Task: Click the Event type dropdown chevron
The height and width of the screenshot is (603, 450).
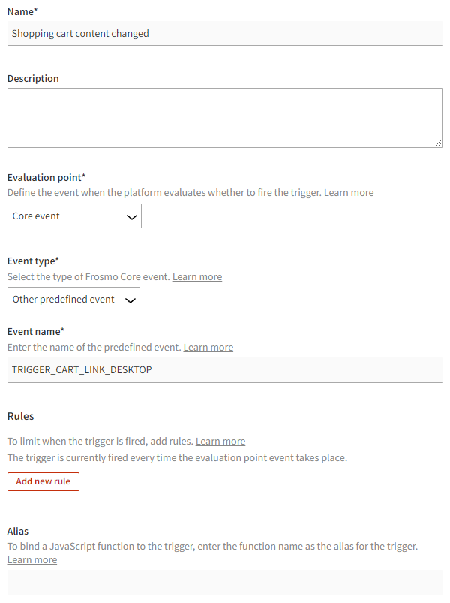Action: [x=130, y=300]
